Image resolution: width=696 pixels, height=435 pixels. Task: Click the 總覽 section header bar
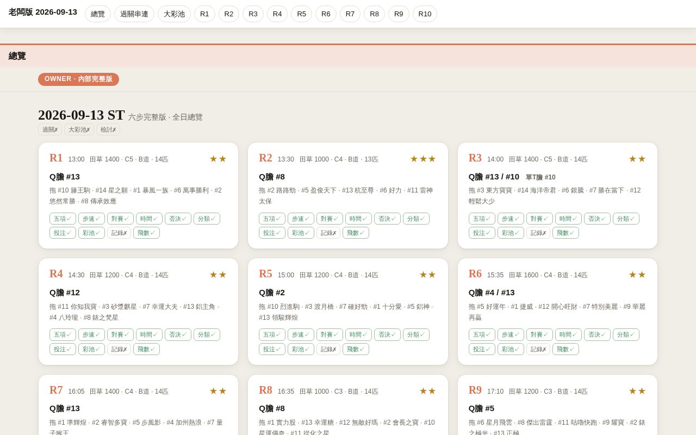(348, 56)
